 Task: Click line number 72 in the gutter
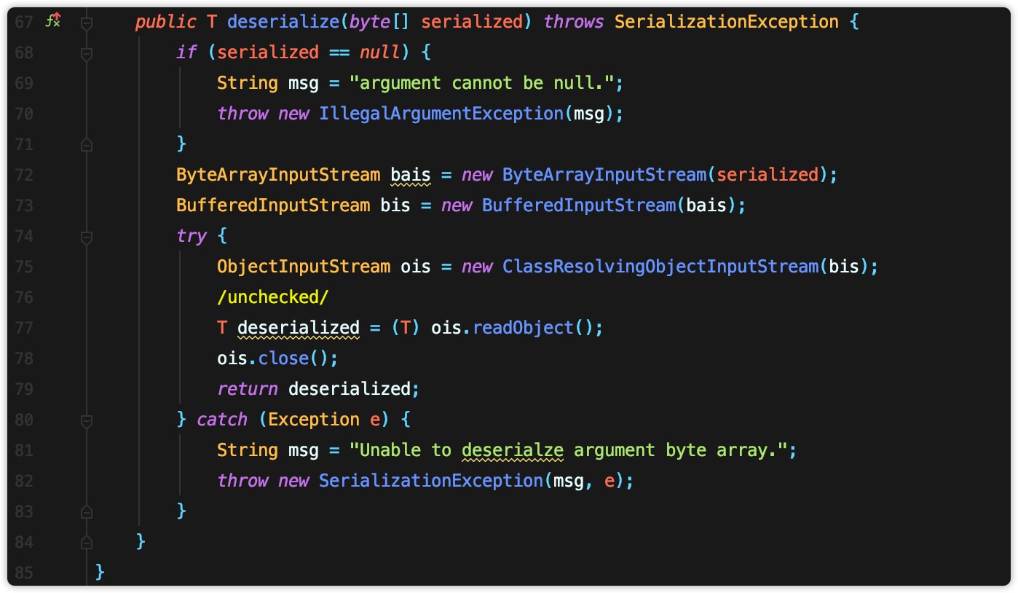[x=24, y=175]
